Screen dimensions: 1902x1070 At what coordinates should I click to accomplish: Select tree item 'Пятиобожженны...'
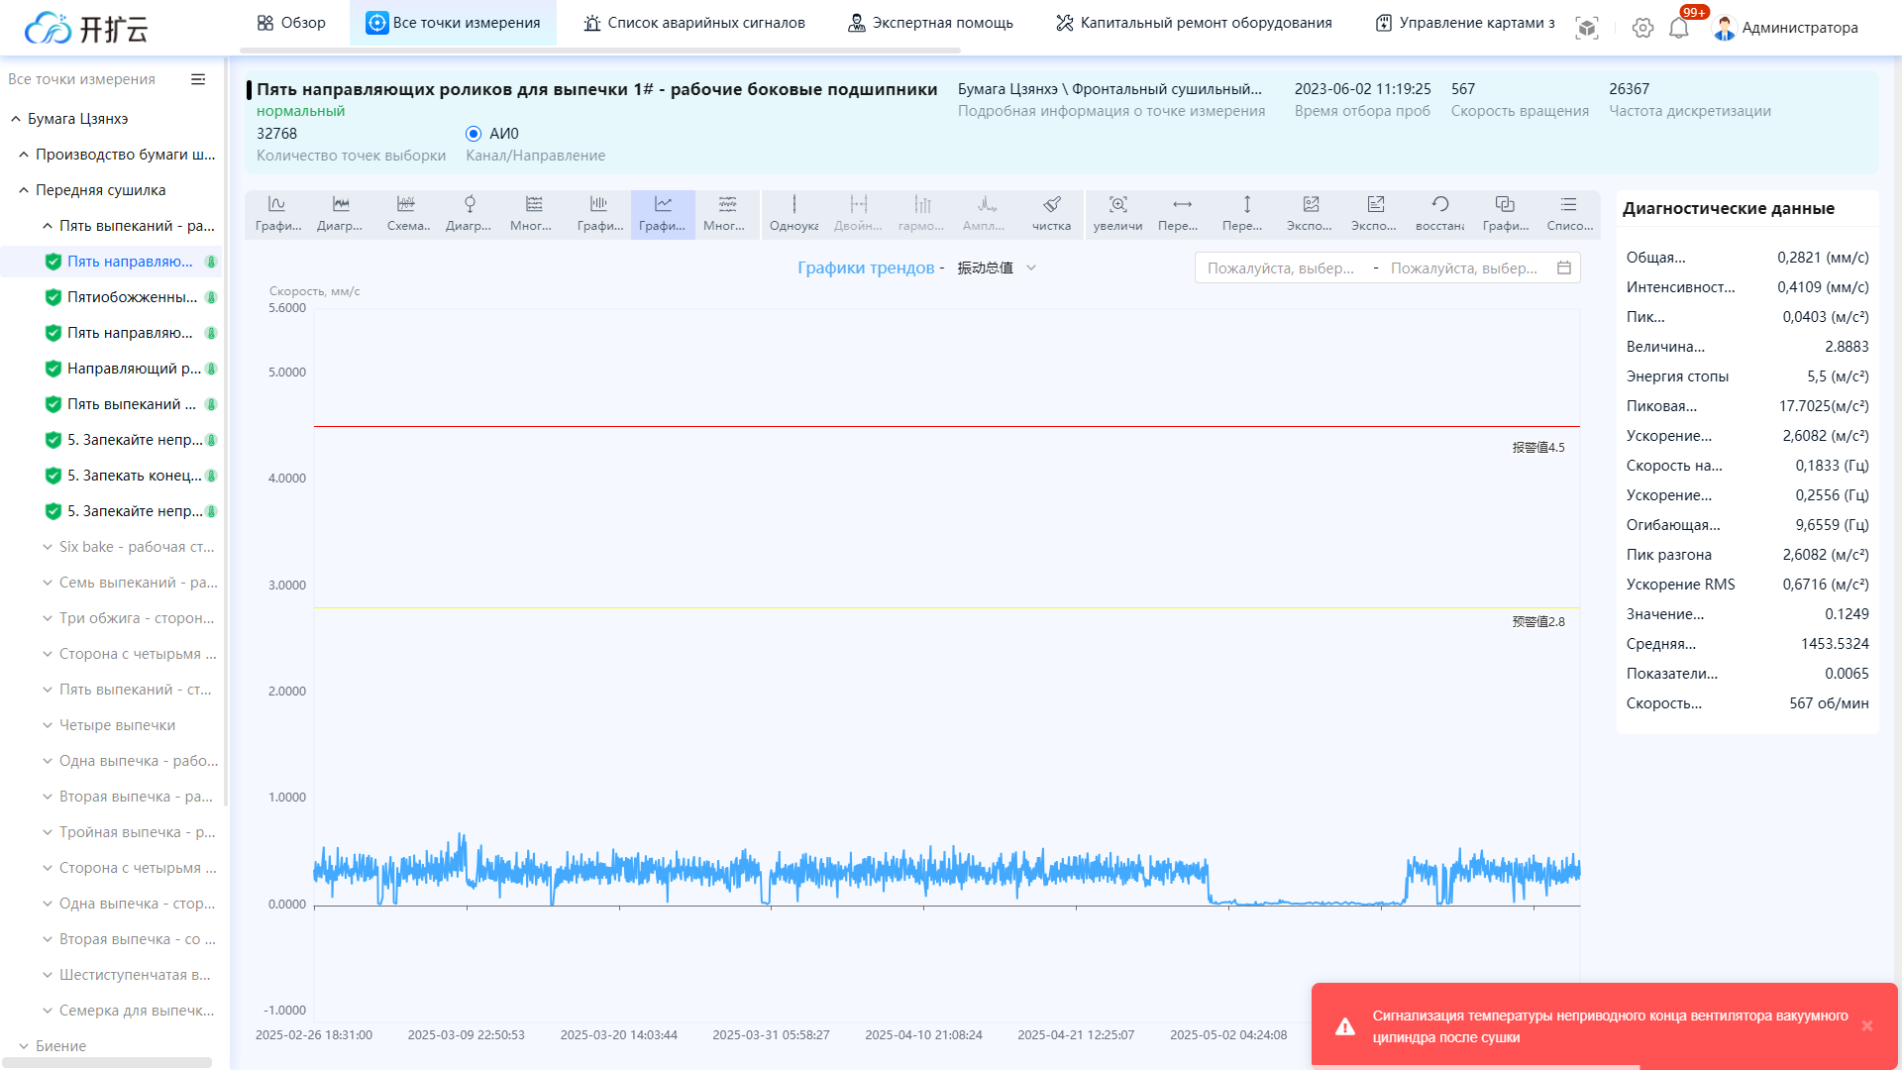coord(132,297)
